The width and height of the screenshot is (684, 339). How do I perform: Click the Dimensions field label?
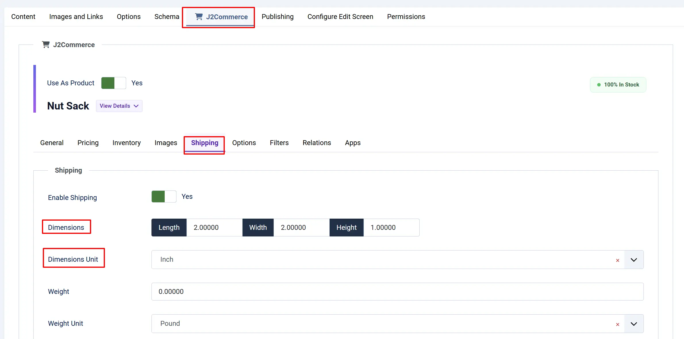(x=66, y=228)
